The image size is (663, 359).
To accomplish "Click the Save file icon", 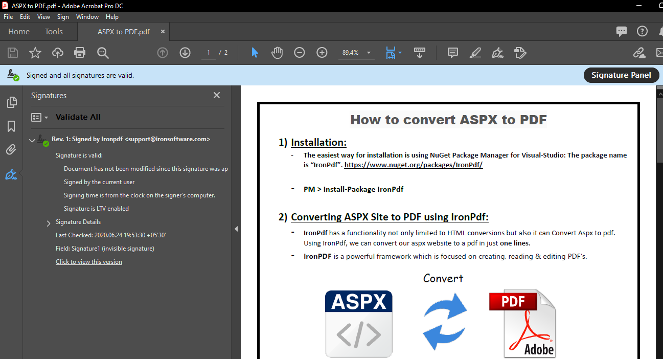I will pyautogui.click(x=13, y=53).
